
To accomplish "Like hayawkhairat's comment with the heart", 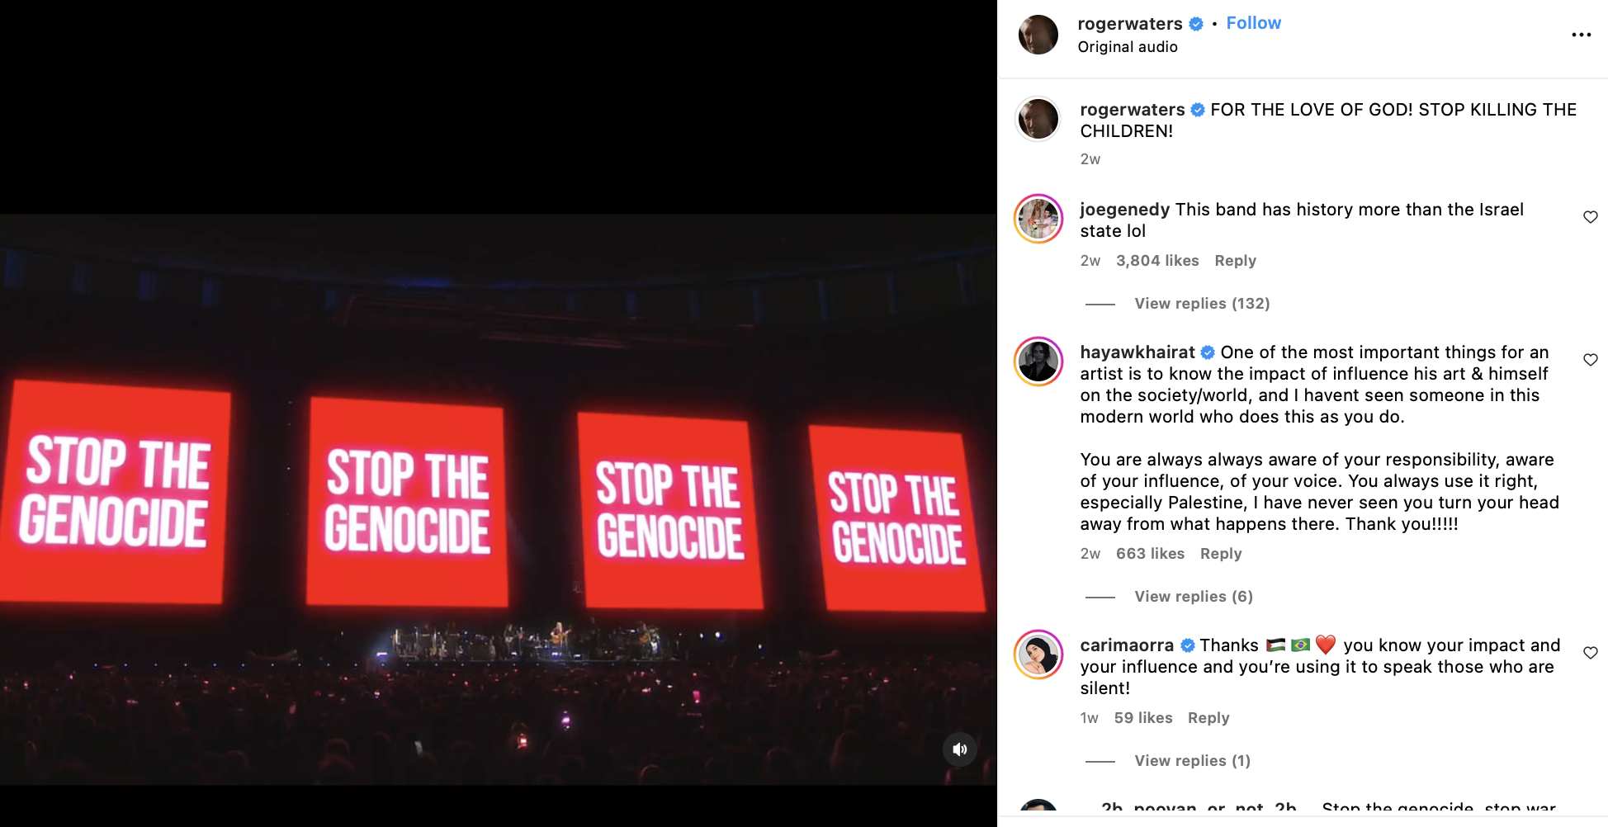I will coord(1590,360).
